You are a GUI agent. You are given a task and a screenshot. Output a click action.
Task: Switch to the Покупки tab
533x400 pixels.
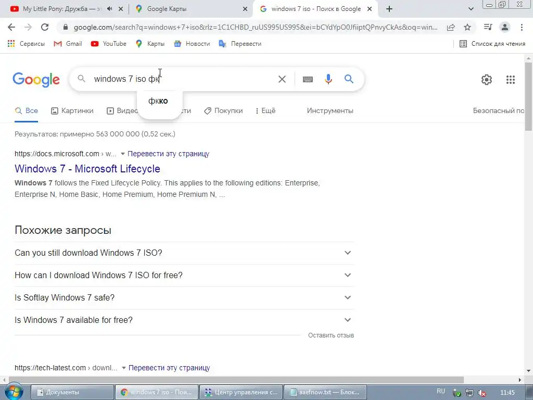223,110
